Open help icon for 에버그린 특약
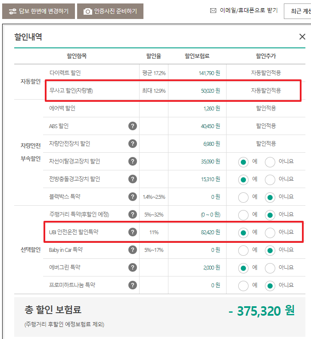The height and width of the screenshot is (339, 311). point(133,267)
